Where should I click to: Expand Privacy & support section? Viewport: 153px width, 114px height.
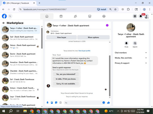(131, 63)
